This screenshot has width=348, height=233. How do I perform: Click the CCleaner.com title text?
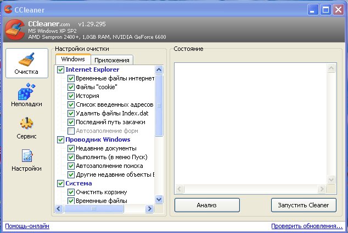[x=49, y=24]
